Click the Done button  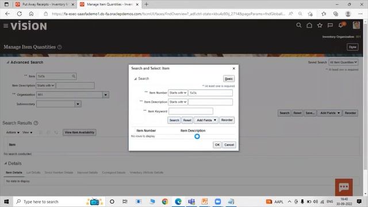coord(352,47)
